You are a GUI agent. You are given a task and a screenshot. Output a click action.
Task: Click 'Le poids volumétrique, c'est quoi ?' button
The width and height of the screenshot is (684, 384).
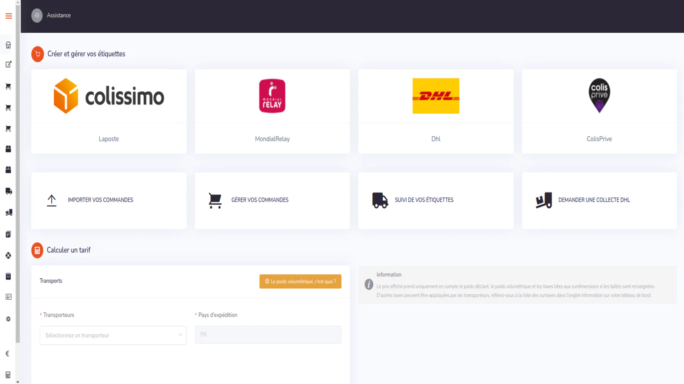[x=301, y=282]
